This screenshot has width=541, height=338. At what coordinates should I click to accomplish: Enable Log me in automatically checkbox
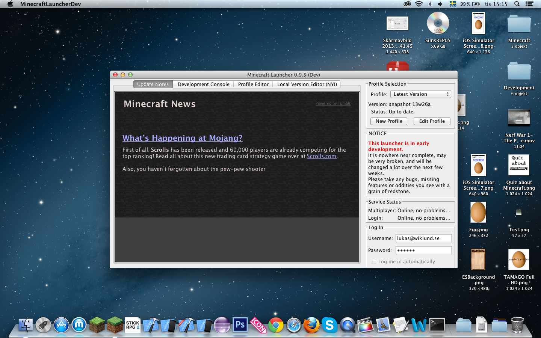373,261
